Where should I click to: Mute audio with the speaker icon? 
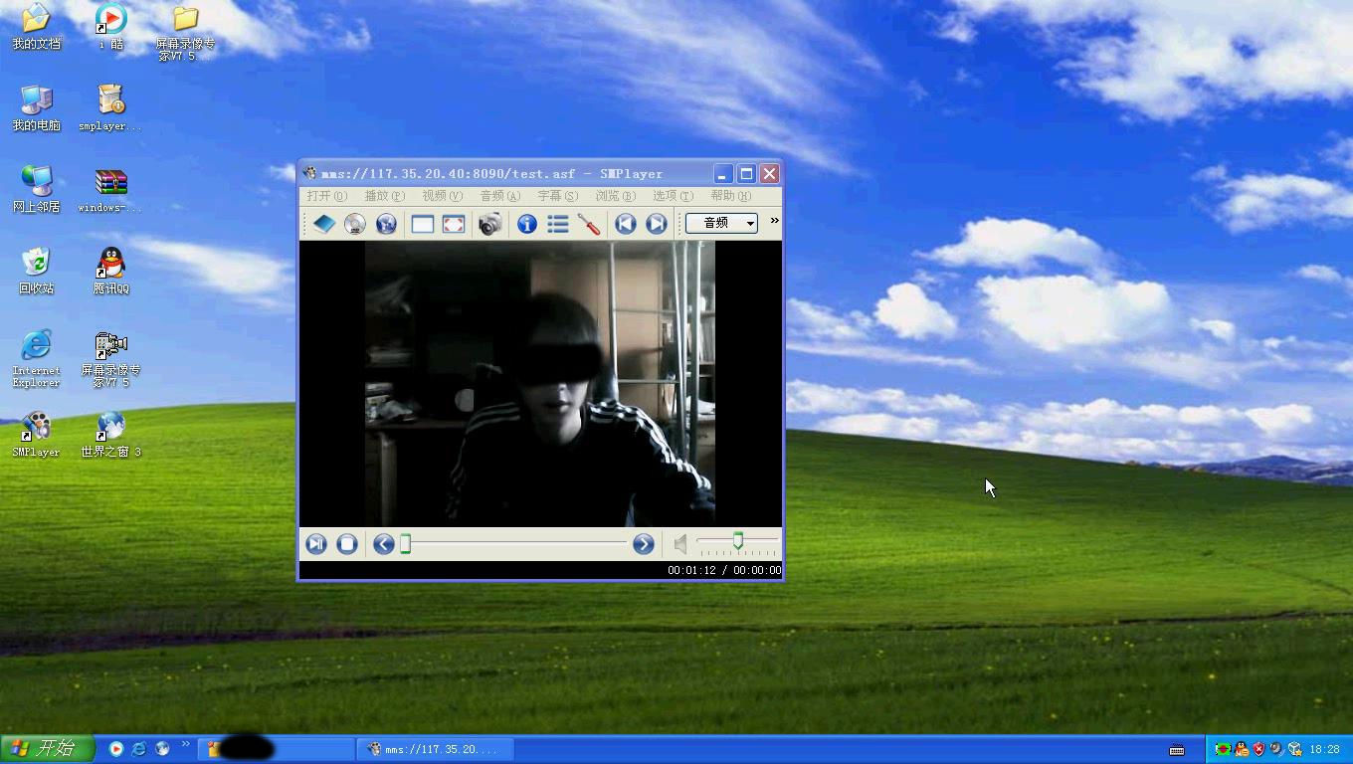[x=680, y=544]
